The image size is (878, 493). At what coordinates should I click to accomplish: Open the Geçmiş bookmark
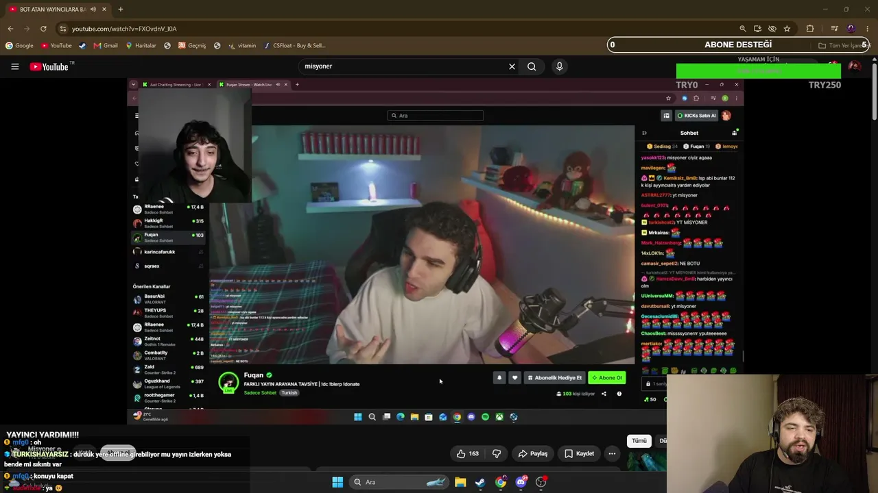192,46
